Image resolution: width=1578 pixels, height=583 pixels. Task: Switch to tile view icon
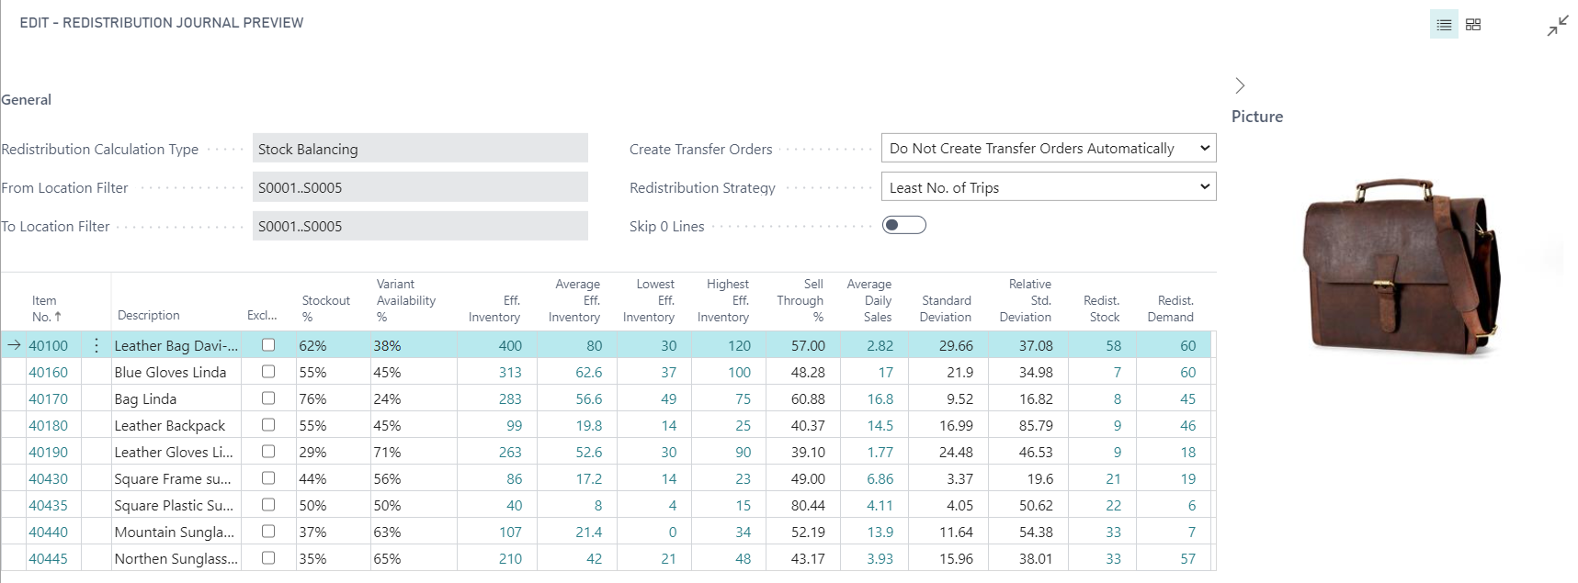(x=1473, y=25)
